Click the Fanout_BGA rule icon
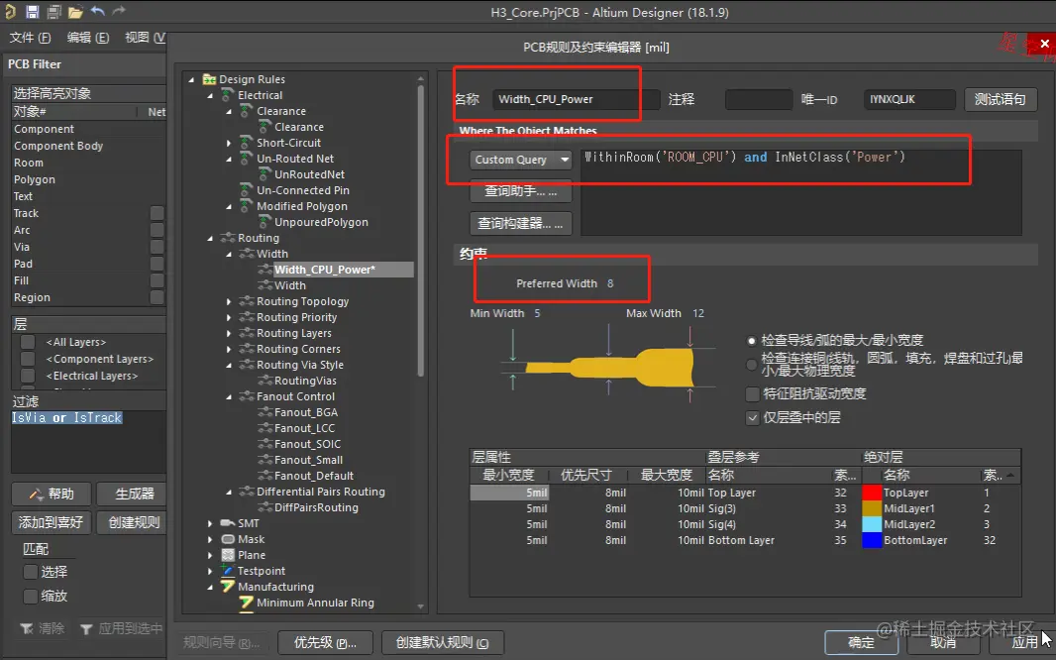 [x=264, y=412]
